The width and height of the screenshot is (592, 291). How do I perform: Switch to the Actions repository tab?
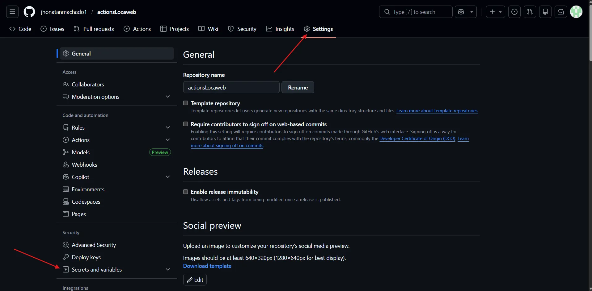(x=137, y=29)
